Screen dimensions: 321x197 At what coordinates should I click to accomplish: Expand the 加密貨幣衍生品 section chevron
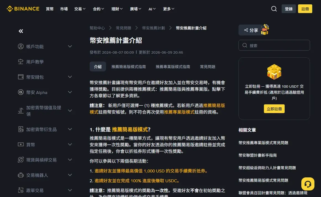pyautogui.click(x=70, y=129)
